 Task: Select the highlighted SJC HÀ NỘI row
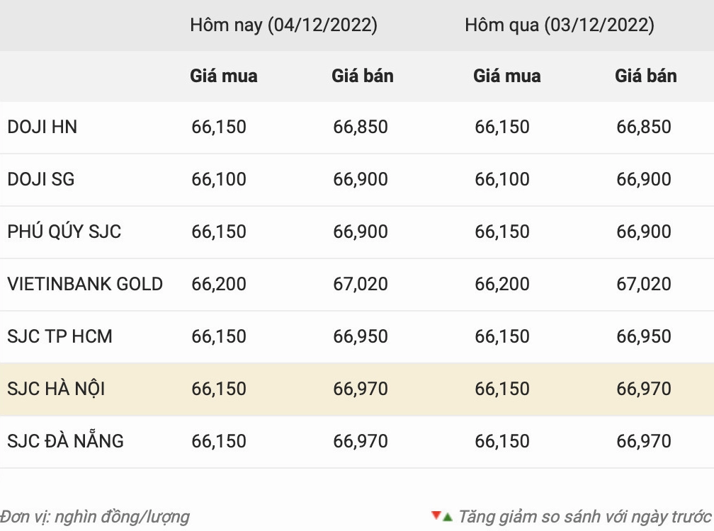[x=357, y=389]
